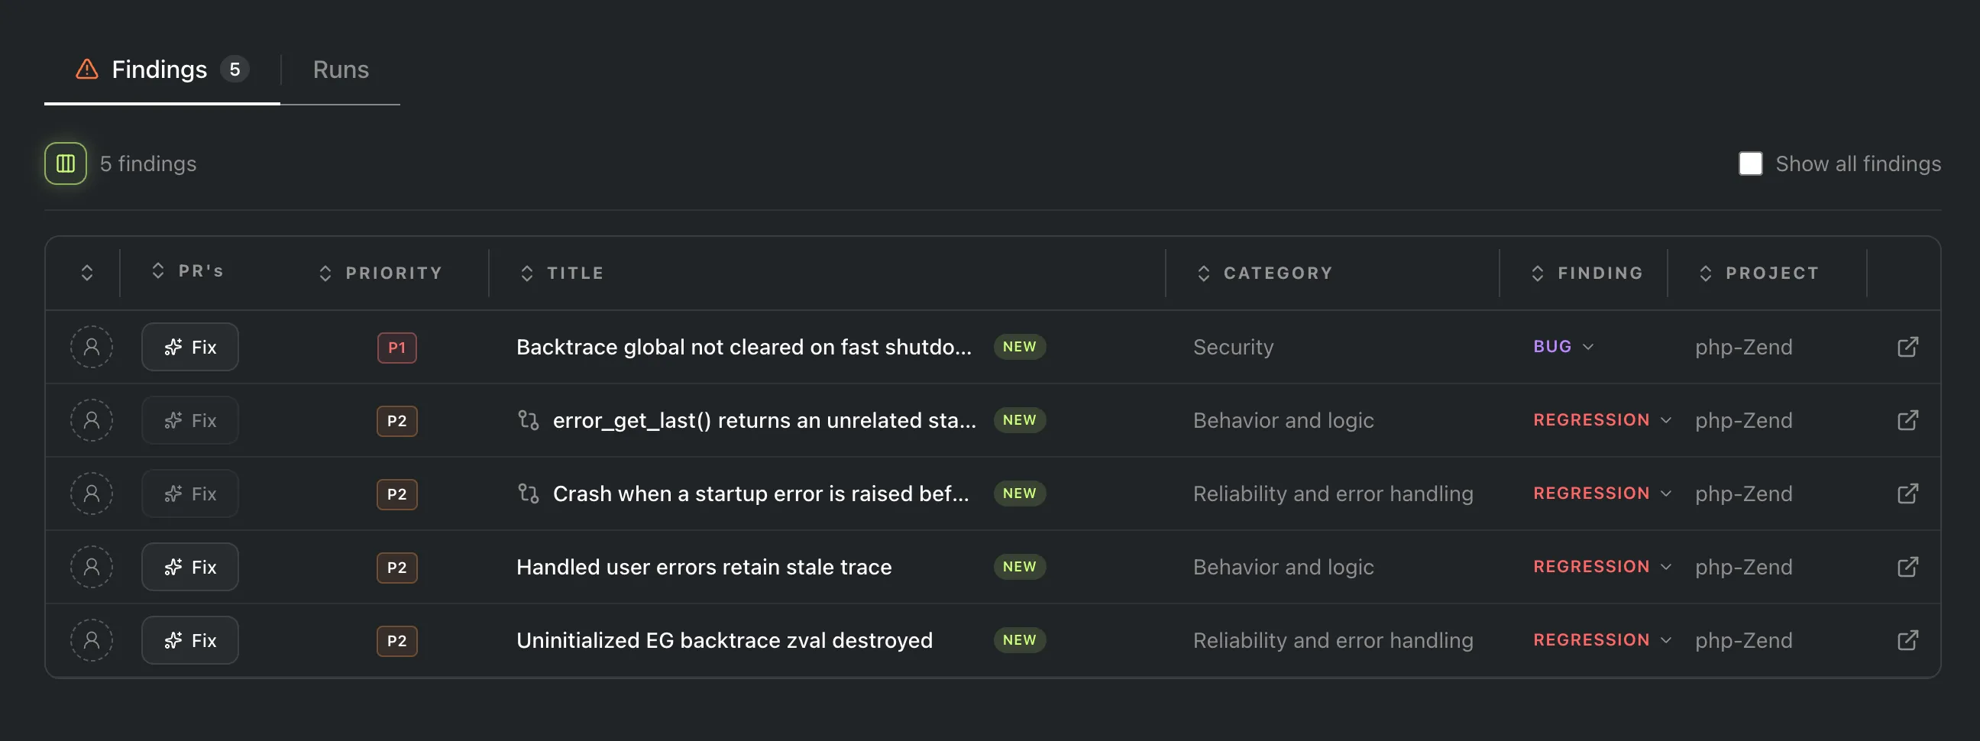The image size is (1980, 741).
Task: Sort table by Category column
Action: (1264, 273)
